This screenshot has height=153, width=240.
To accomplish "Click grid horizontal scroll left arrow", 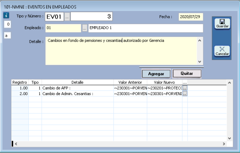I will tap(16, 144).
